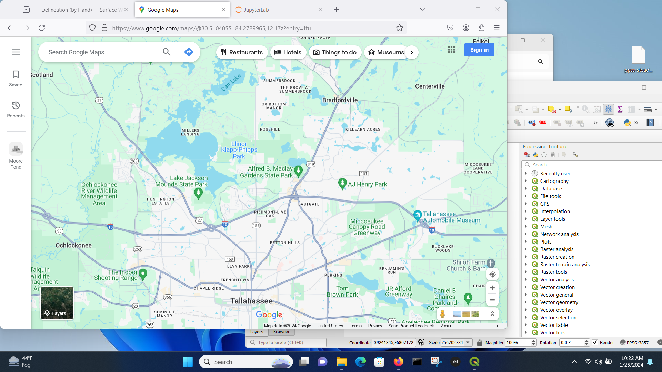Screen dimensions: 662x372
Task: Select QGIS Browser panel tab
Action: point(281,332)
